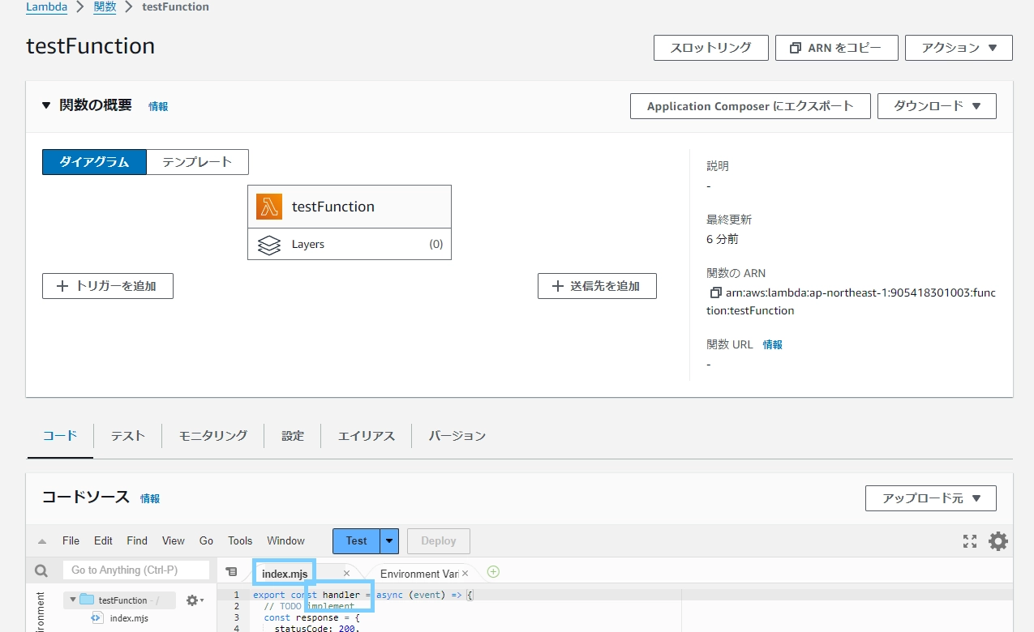The height and width of the screenshot is (632, 1034).
Task: Open the 設定 tab
Action: pyautogui.click(x=293, y=436)
